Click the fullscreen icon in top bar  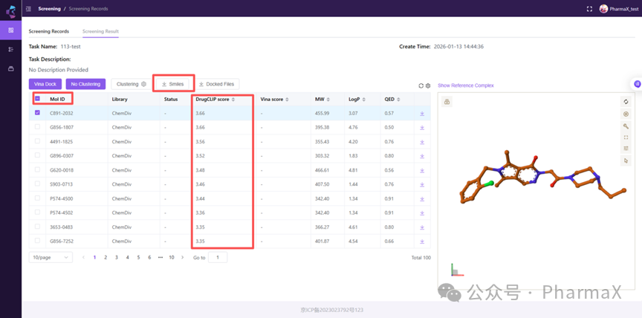click(590, 9)
